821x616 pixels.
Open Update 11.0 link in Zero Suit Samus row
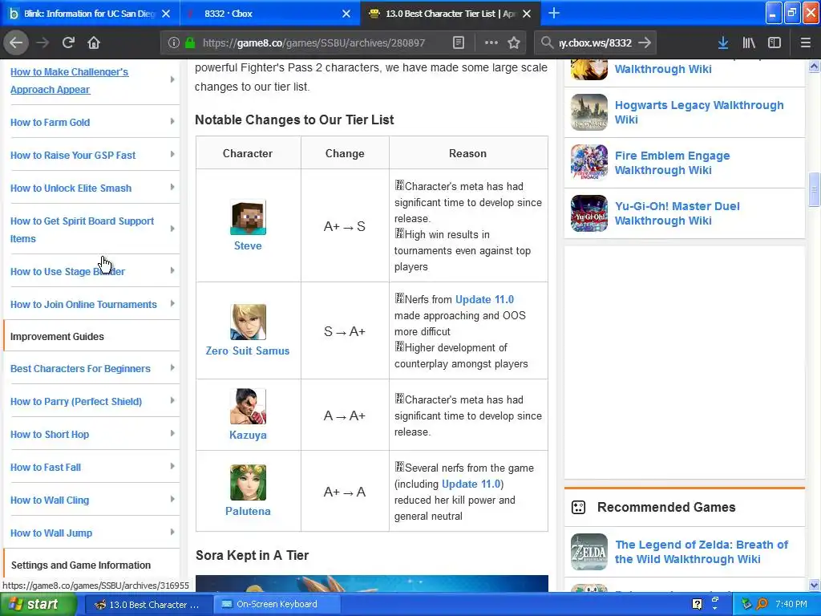tap(484, 300)
